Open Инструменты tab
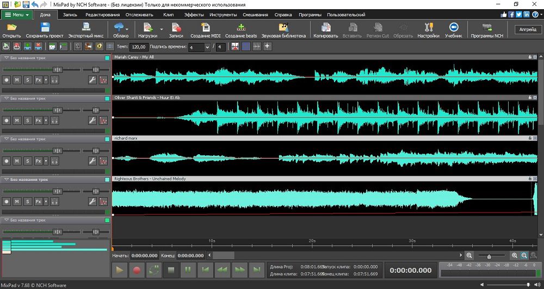Viewport: 544px width, 289px height. pos(223,15)
